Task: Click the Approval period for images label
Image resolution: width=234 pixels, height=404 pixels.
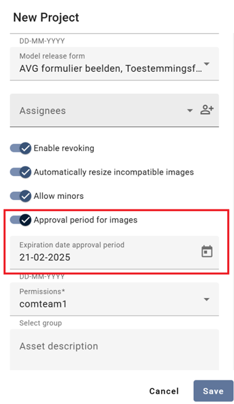Action: [86, 220]
